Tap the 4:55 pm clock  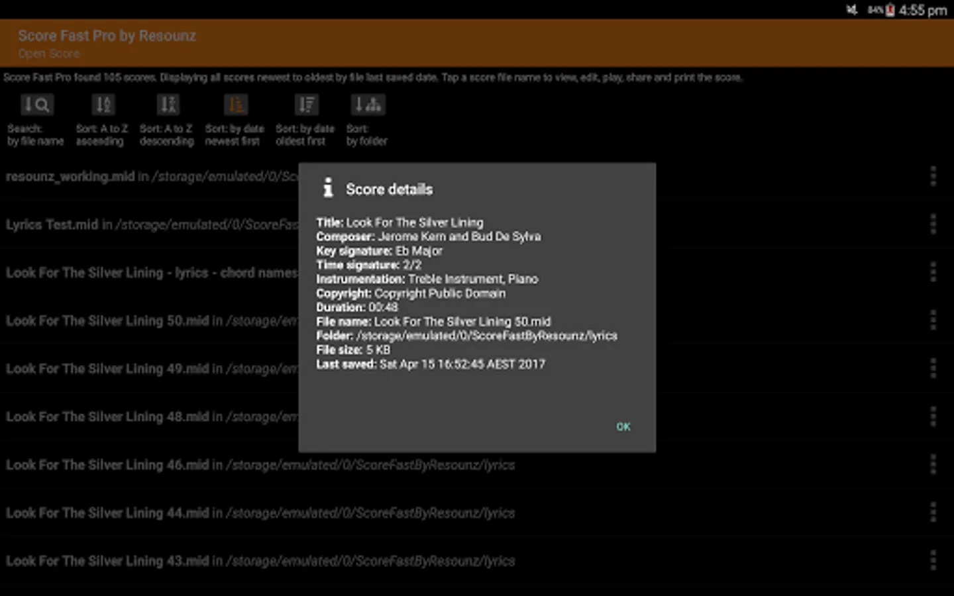pos(923,10)
